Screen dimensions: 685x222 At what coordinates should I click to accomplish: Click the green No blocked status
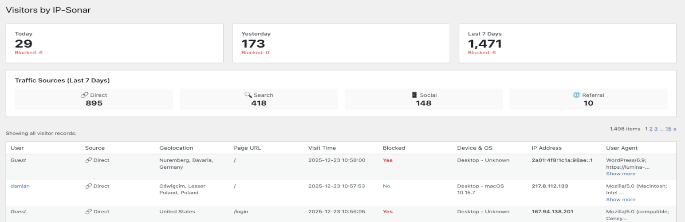point(386,186)
